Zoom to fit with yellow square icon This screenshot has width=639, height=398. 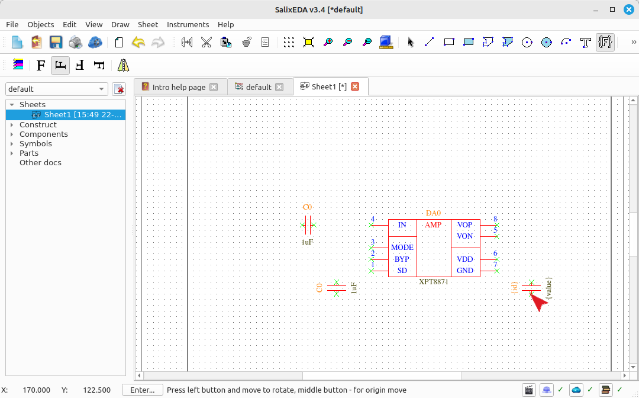click(x=308, y=42)
